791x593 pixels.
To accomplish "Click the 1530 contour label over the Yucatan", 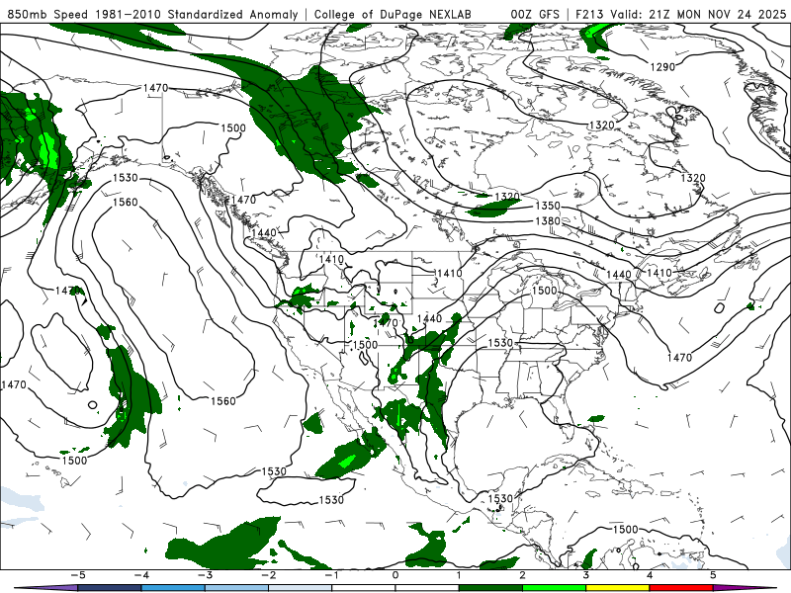I will [500, 498].
